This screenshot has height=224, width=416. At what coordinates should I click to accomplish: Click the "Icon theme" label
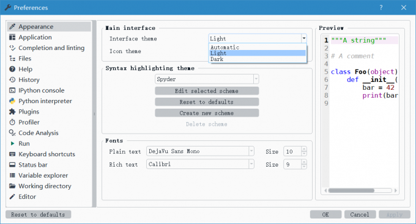click(125, 51)
